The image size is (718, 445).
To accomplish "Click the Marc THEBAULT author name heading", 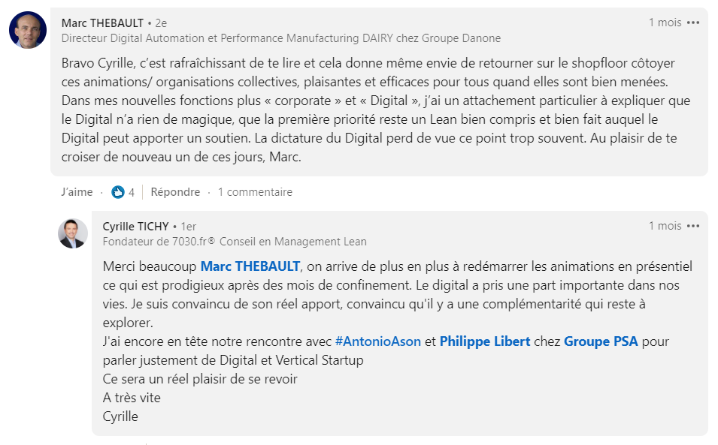I will click(x=102, y=23).
